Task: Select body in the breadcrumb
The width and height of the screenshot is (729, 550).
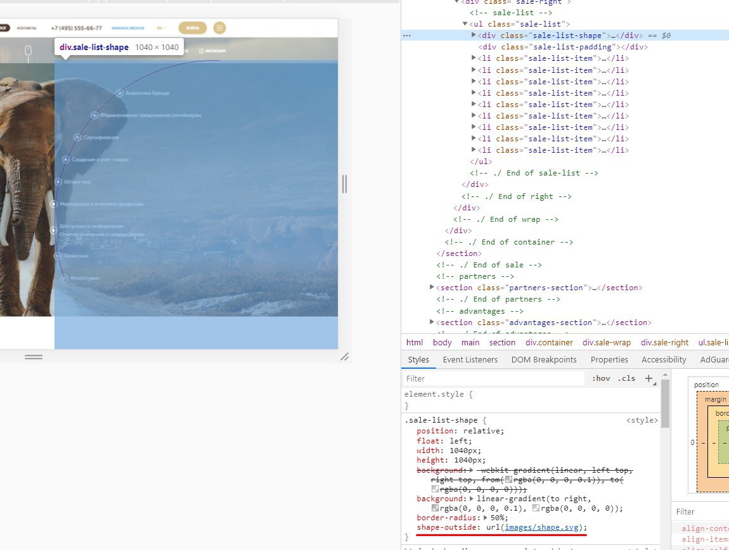Action: pyautogui.click(x=442, y=342)
